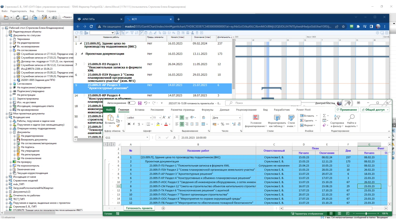The image size is (396, 223).
Task: Collapse the Входящие мне tree node
Action: pos(7,117)
